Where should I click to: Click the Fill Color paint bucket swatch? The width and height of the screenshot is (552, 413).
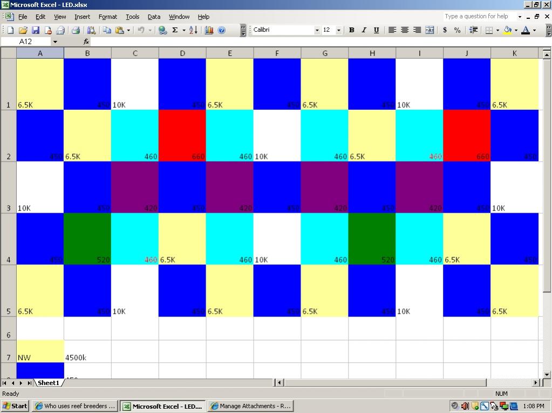(507, 30)
